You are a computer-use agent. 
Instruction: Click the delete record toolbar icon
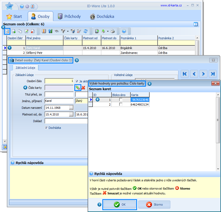click(x=33, y=31)
